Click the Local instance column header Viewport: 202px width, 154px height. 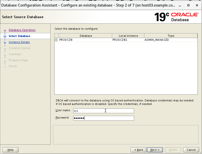(x=128, y=36)
